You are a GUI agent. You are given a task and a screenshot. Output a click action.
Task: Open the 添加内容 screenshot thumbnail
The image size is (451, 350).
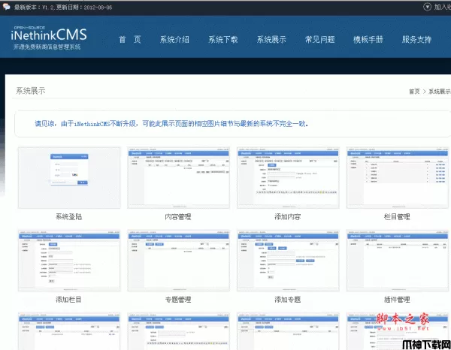(x=288, y=177)
